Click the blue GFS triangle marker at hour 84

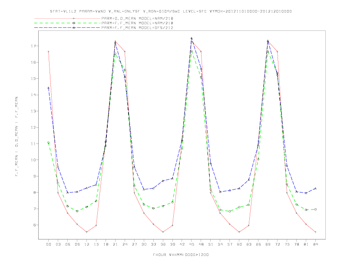tap(316, 188)
